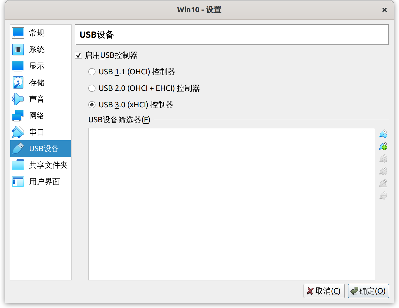Select USB 2.0 (OHCI + EHCI) controller
399x308 pixels.
[92, 88]
